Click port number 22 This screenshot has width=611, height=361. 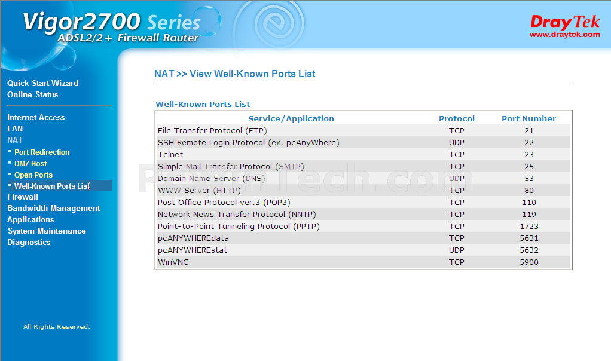528,142
